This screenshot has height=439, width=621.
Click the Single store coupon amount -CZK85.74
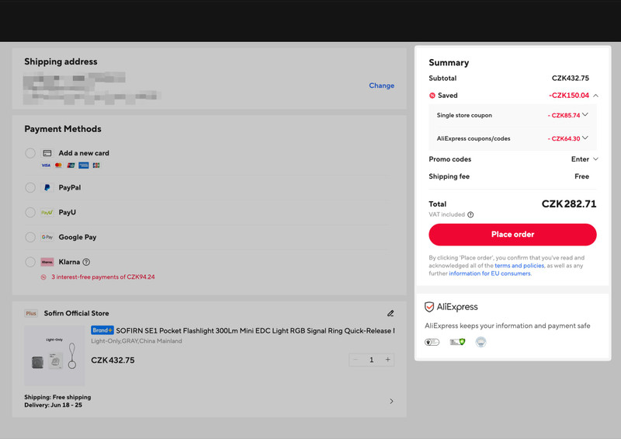tap(564, 116)
